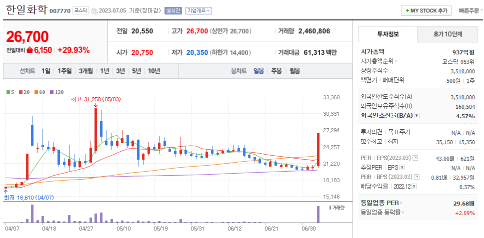This screenshot has width=484, height=238.
Task: Click the +29.93% change value
Action: (x=73, y=50)
